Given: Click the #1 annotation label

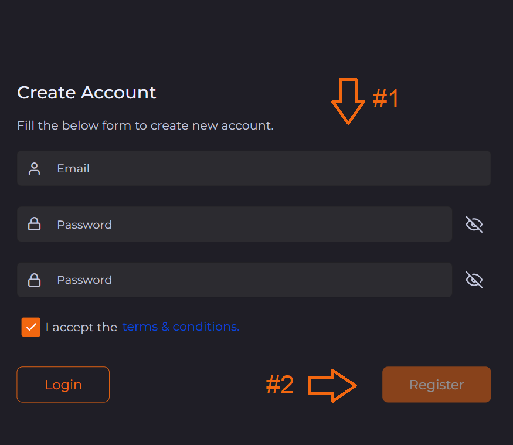Looking at the screenshot, I should 386,99.
